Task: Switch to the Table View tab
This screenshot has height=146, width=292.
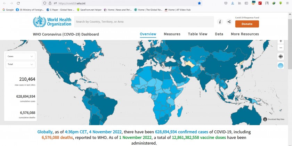Action: (x=197, y=34)
